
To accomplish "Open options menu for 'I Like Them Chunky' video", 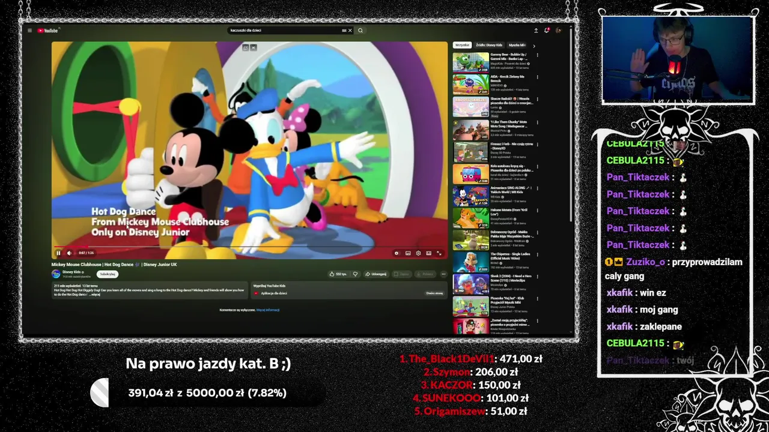I will tap(537, 122).
